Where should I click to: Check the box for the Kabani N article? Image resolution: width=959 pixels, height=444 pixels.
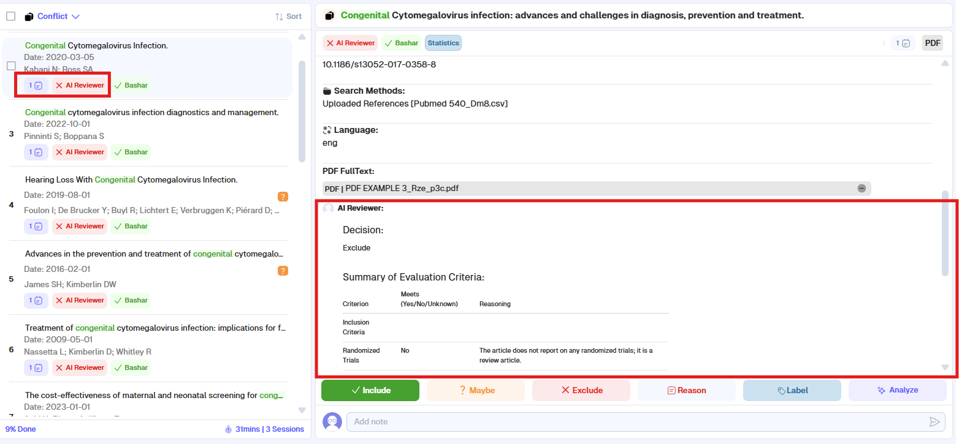(11, 66)
